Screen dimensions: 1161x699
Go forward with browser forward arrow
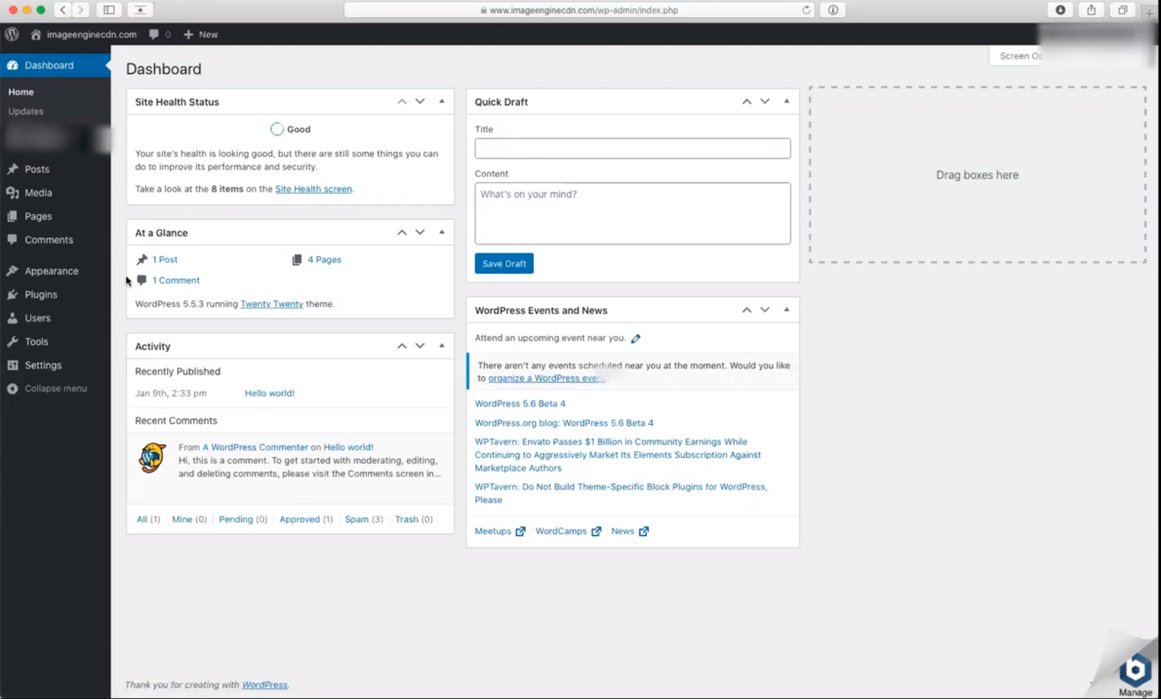point(81,10)
